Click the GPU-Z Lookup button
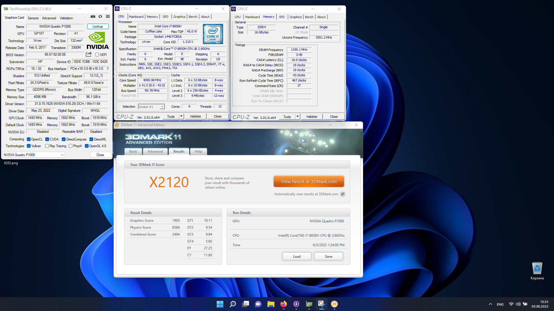This screenshot has width=554, height=311. click(98, 26)
